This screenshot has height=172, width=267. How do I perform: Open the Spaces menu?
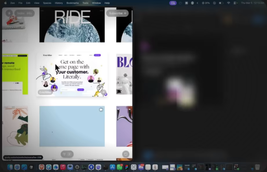[47, 3]
